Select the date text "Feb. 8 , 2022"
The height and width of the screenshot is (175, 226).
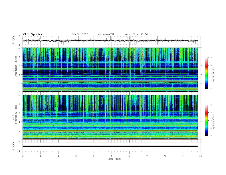coord(80,34)
